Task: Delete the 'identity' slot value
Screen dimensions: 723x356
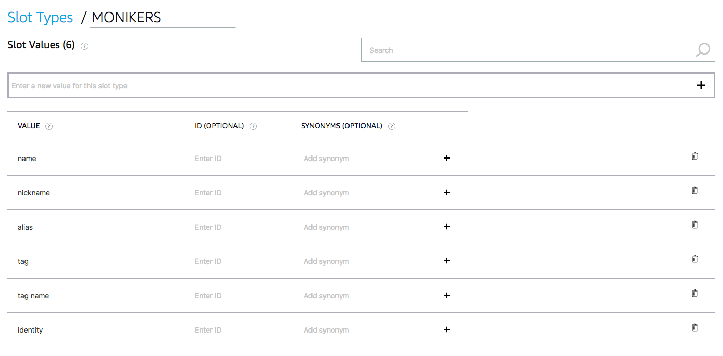Action: (694, 327)
